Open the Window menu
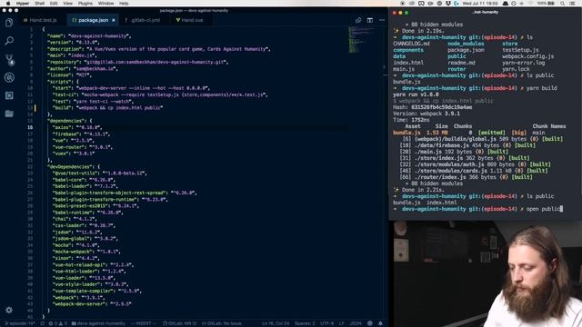This screenshot has width=582, height=327. 105,3
